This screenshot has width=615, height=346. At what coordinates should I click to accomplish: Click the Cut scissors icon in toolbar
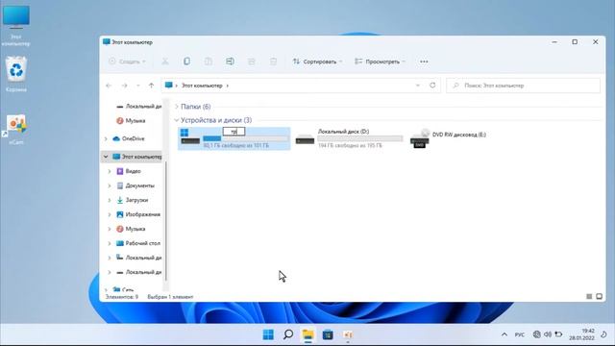point(165,62)
